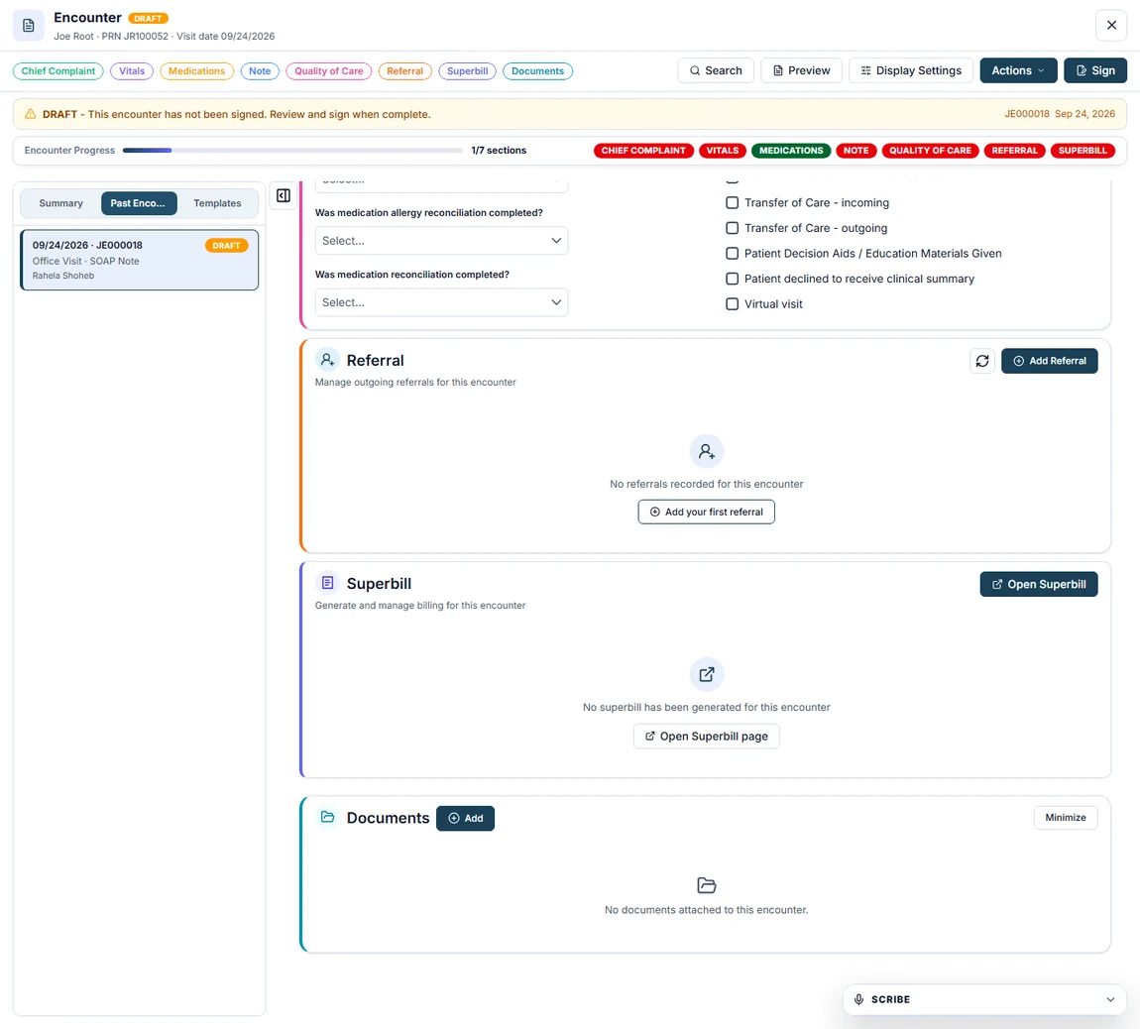Open medication reconciliation completed dropdown

(441, 302)
